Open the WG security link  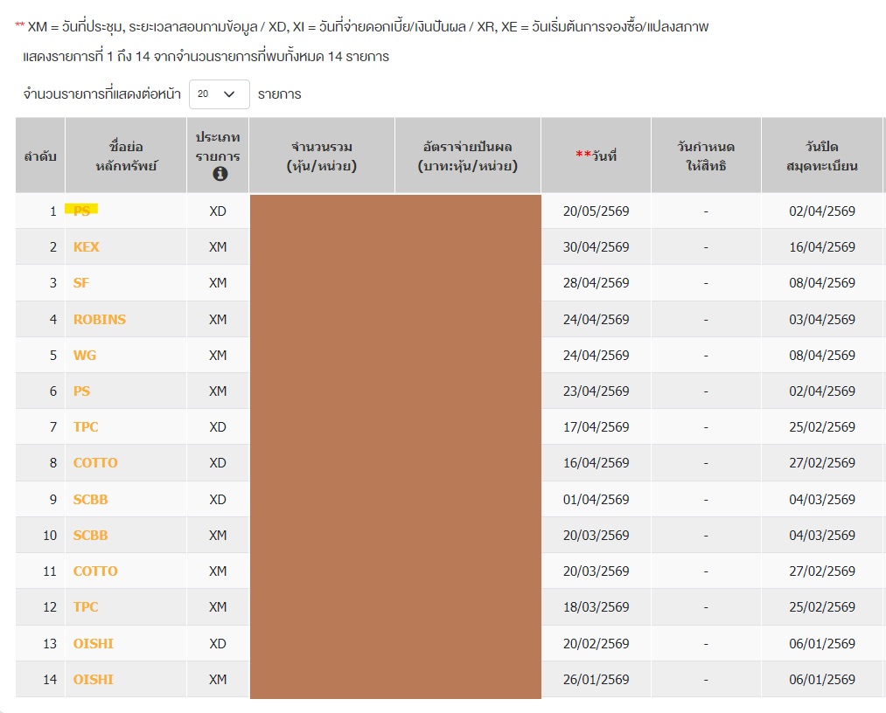click(x=85, y=356)
